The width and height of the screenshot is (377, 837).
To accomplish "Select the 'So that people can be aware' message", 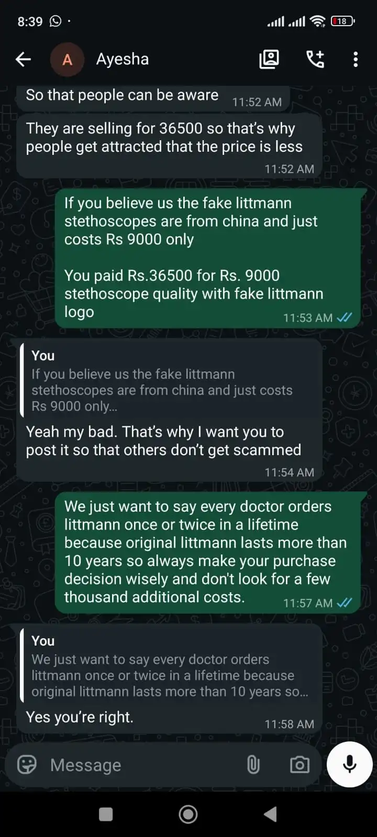I will pyautogui.click(x=153, y=97).
